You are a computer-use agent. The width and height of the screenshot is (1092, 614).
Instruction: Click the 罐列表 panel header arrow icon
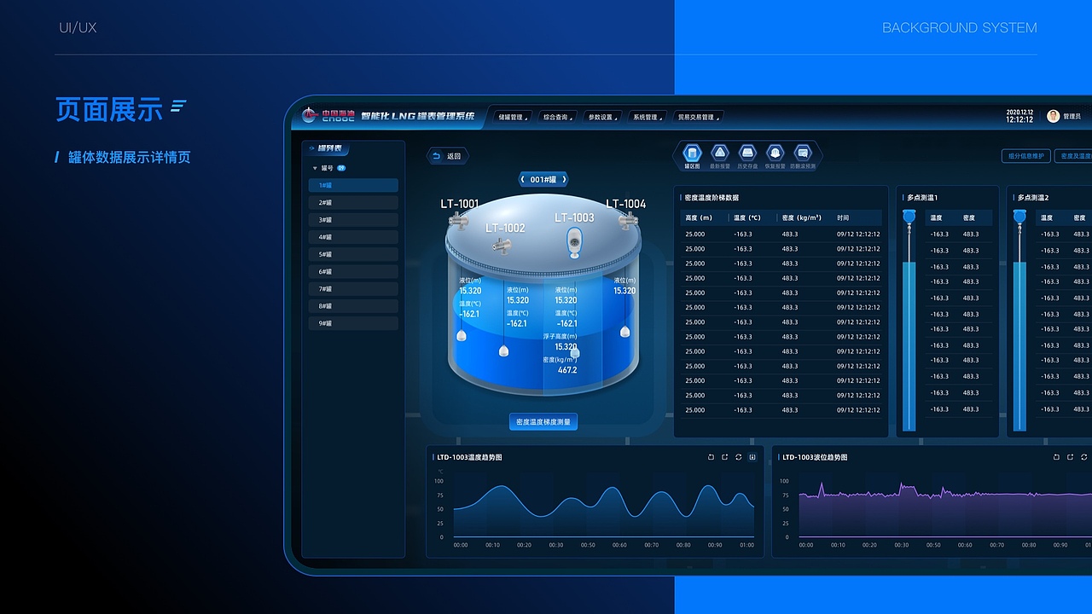coord(311,148)
